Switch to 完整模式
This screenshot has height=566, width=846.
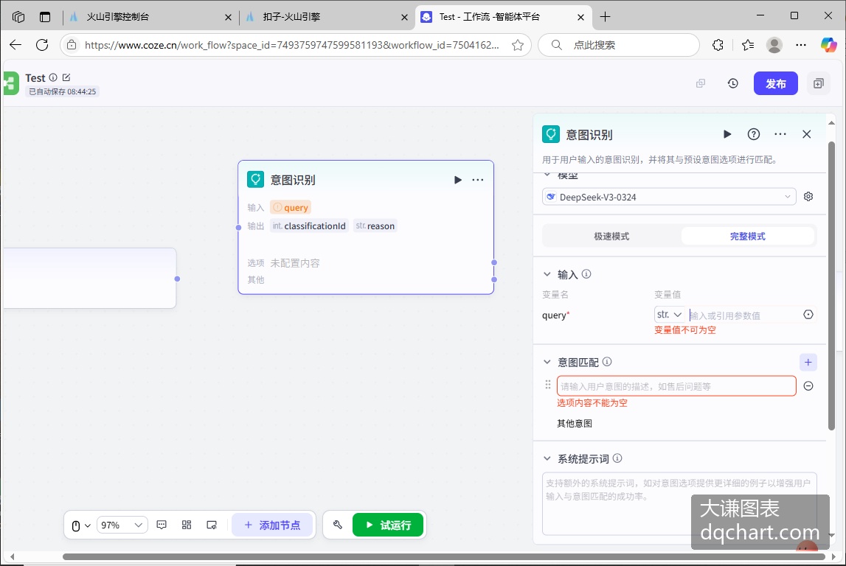pyautogui.click(x=747, y=237)
